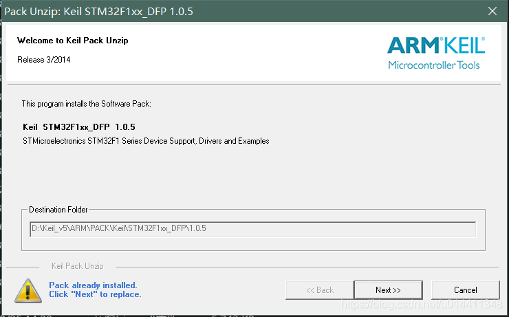
Task: Click 'Keil STM32F1xx_DFP 1.0.5' bold pack name
Action: click(79, 127)
